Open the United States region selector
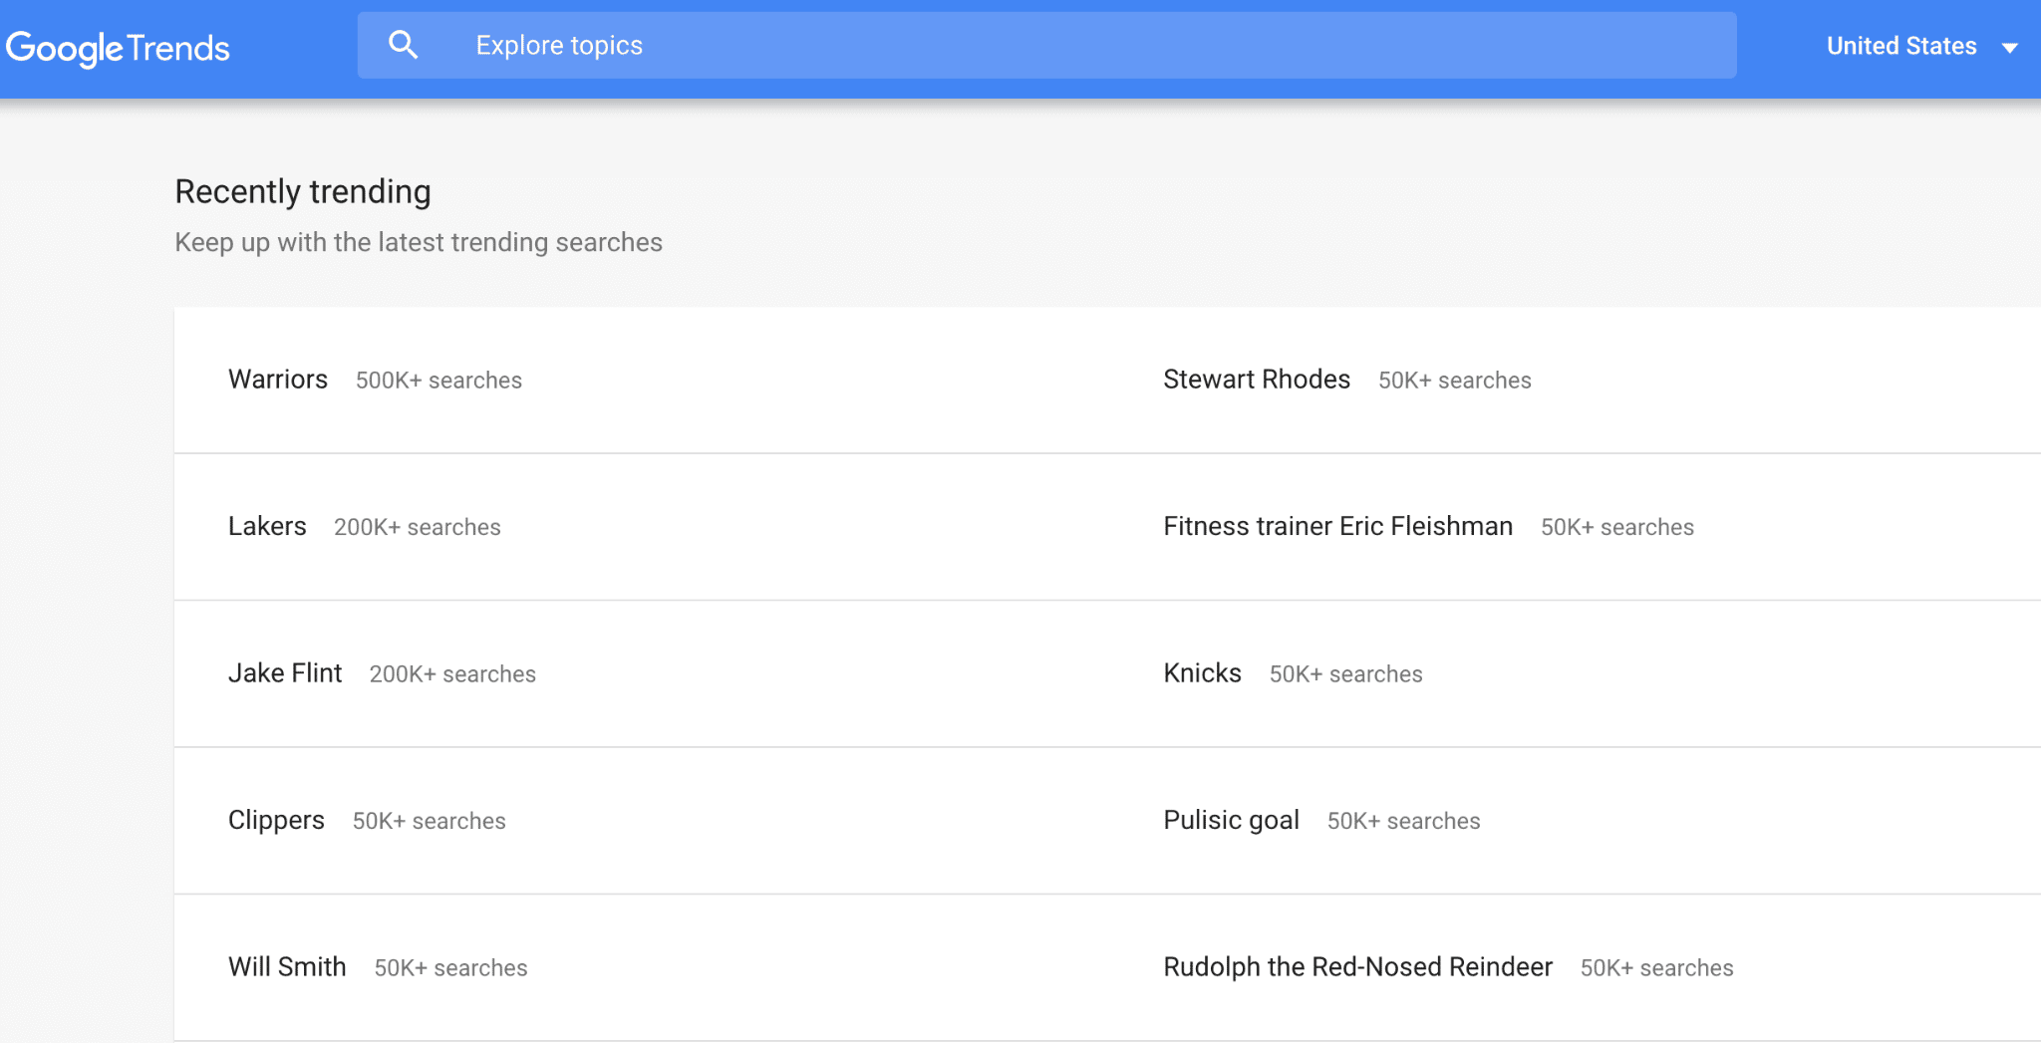Viewport: 2041px width, 1043px height. coord(1922,46)
